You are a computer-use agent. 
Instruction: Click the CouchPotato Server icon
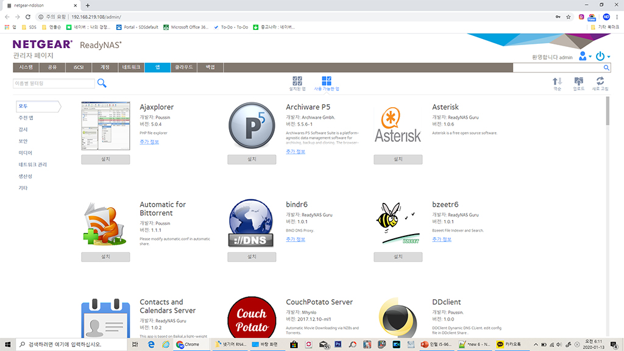(x=252, y=317)
